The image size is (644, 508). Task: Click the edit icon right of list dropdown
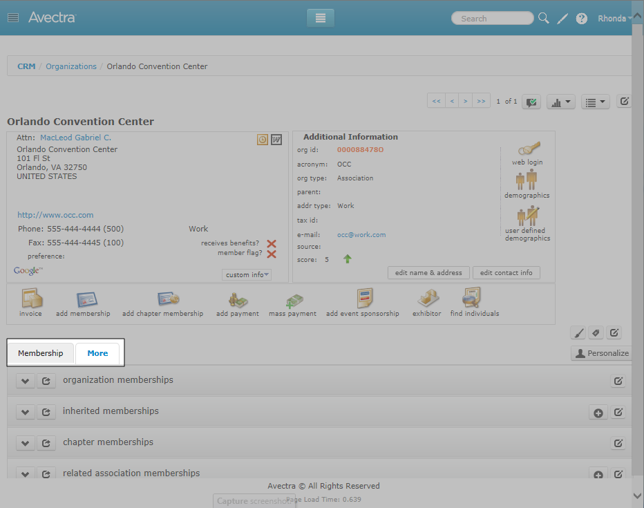[x=624, y=102]
